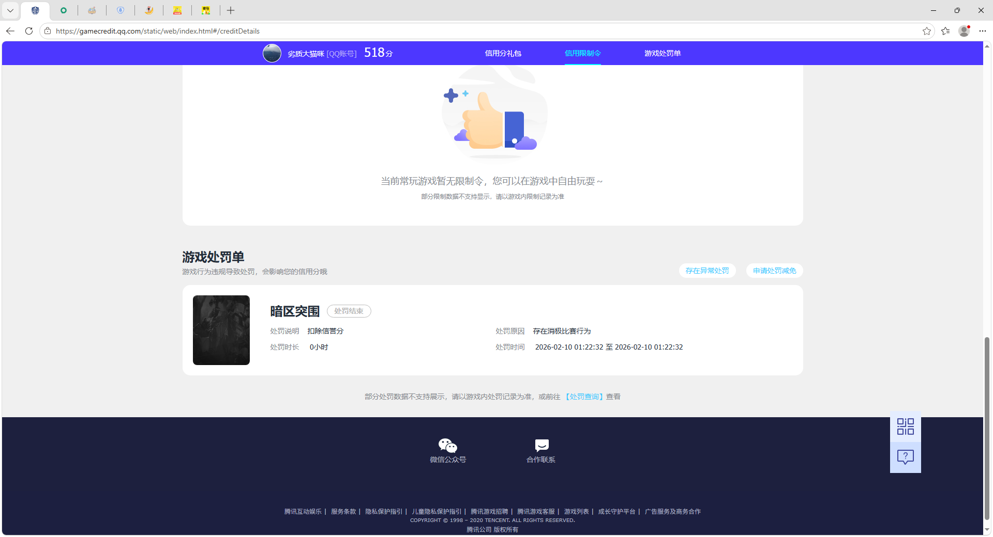Switch to the sixth tab with the yellow icon

click(177, 10)
